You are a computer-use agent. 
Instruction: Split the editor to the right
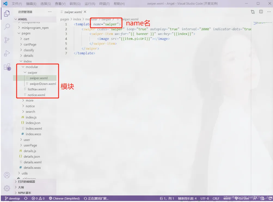coord(261,12)
